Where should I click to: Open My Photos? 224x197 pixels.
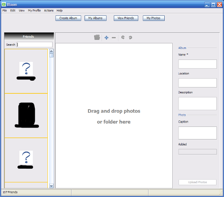tap(154, 18)
